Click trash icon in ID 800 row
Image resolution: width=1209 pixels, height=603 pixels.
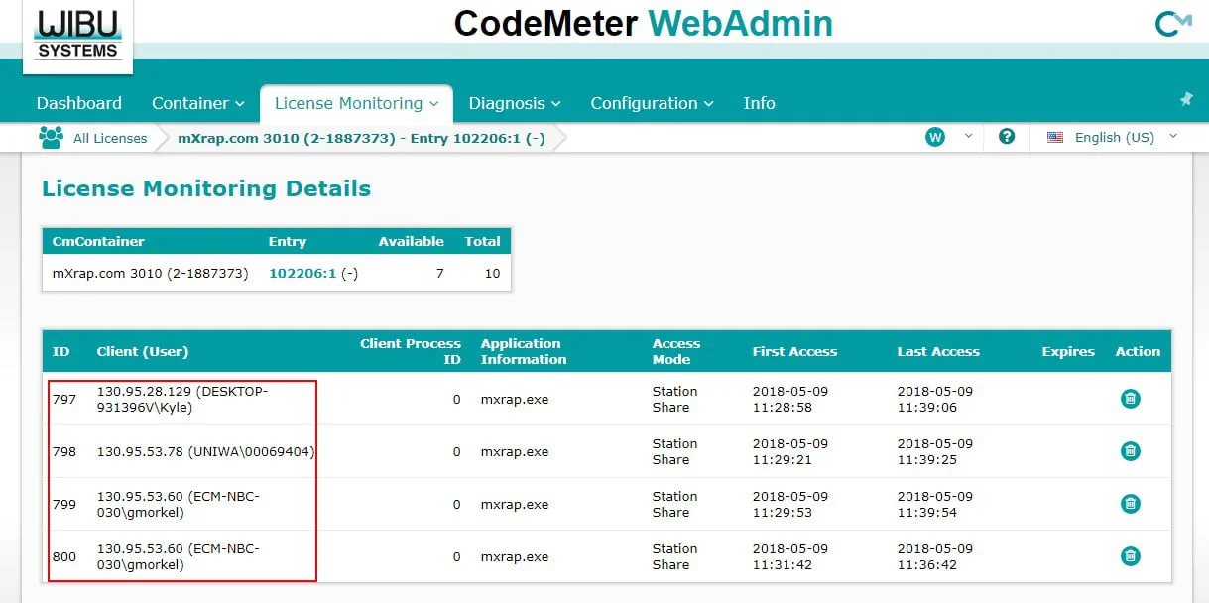point(1130,556)
